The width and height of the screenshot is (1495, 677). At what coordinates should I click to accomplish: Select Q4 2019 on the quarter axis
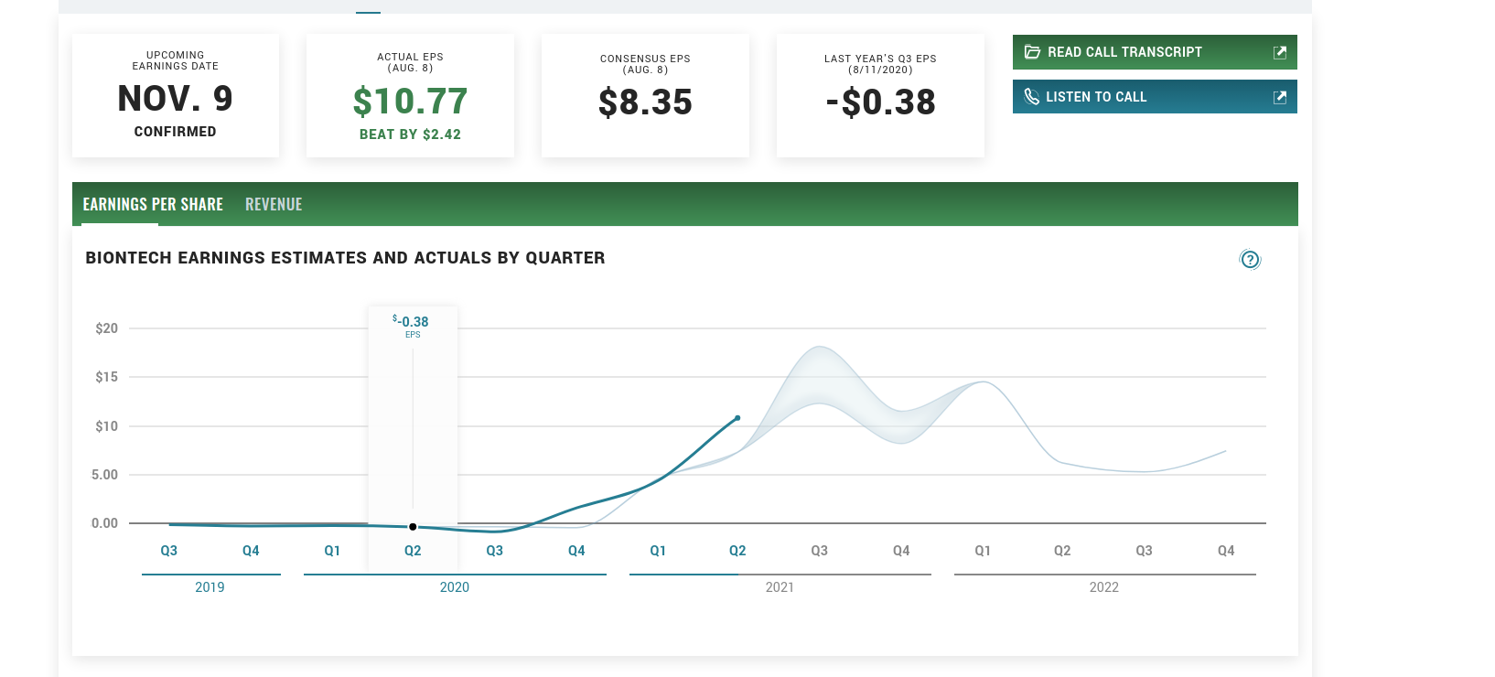(x=251, y=551)
